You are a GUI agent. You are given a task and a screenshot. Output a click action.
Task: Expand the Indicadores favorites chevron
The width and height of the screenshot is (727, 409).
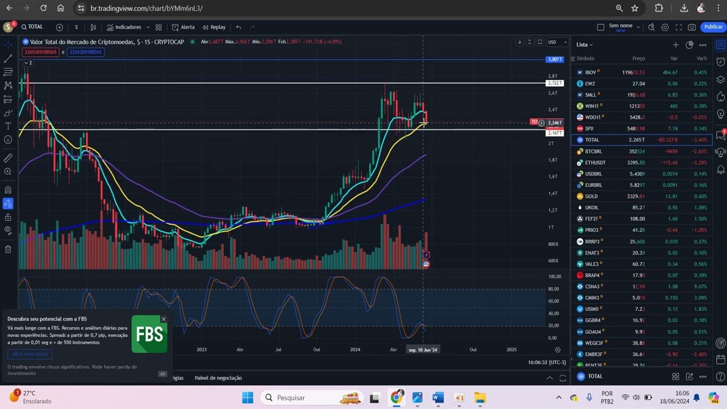pyautogui.click(x=148, y=27)
